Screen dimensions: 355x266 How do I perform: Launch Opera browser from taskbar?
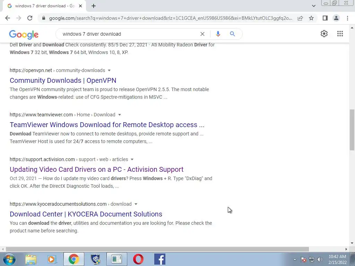[x=138, y=259]
